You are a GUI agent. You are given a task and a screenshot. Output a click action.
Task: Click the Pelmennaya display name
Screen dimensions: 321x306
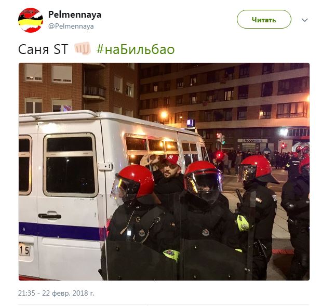[x=75, y=15]
